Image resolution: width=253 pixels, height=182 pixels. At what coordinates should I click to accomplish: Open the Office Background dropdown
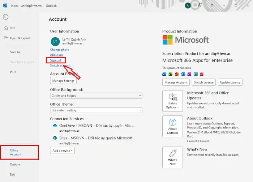pos(96,96)
